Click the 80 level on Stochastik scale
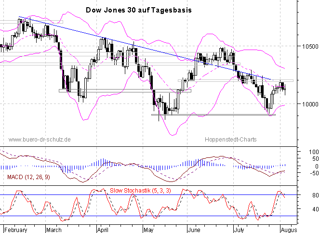This screenshot has width=320, height=233. [x=313, y=195]
